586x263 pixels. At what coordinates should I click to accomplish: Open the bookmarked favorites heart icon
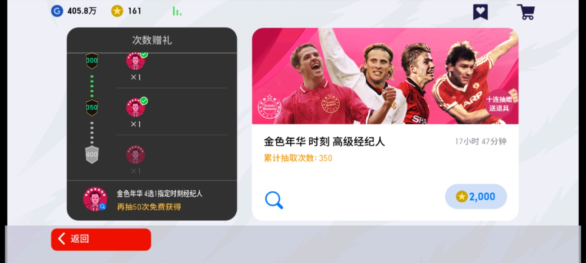(x=481, y=12)
